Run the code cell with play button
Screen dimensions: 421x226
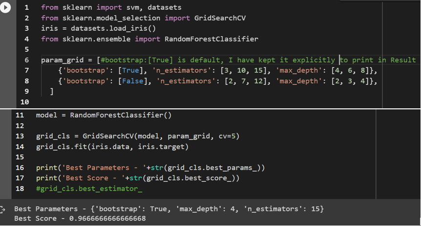[x=5, y=7]
